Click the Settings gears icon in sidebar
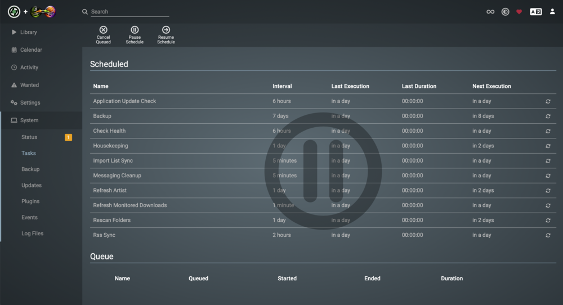 point(14,102)
